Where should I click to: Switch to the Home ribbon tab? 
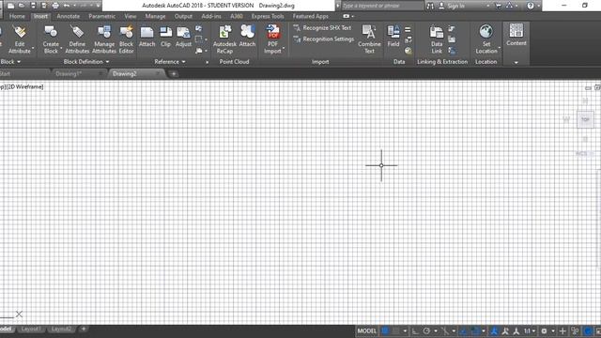point(17,17)
